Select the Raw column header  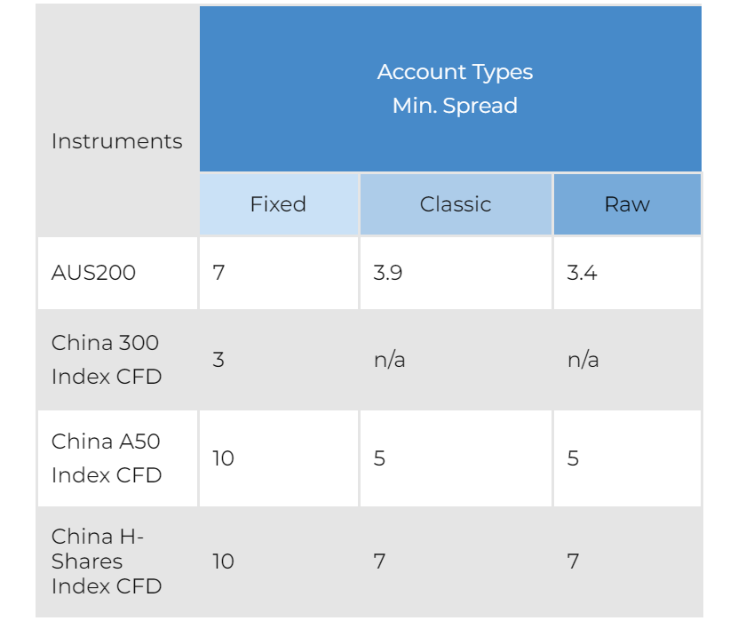pyautogui.click(x=627, y=204)
